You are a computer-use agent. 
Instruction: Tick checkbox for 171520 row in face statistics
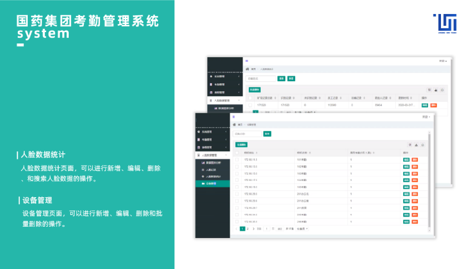250,105
